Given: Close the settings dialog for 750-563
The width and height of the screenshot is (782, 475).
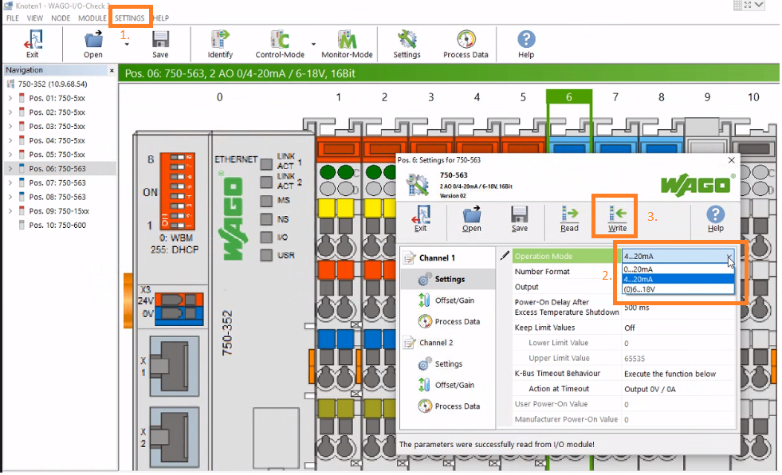Looking at the screenshot, I should [x=731, y=160].
